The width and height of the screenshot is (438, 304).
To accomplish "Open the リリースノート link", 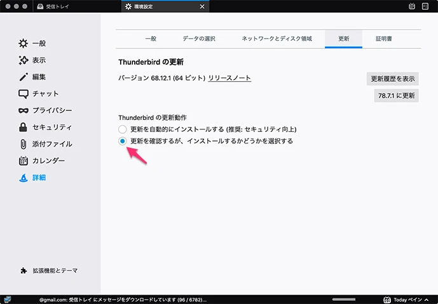I will tap(229, 79).
